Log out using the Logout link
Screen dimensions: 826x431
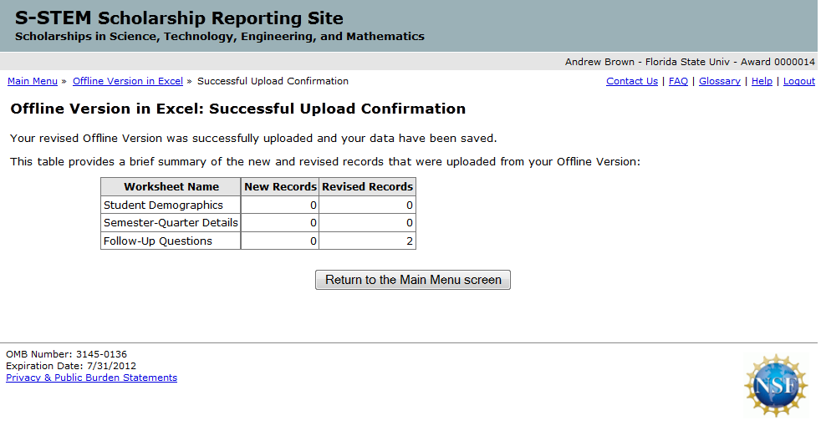click(x=798, y=81)
